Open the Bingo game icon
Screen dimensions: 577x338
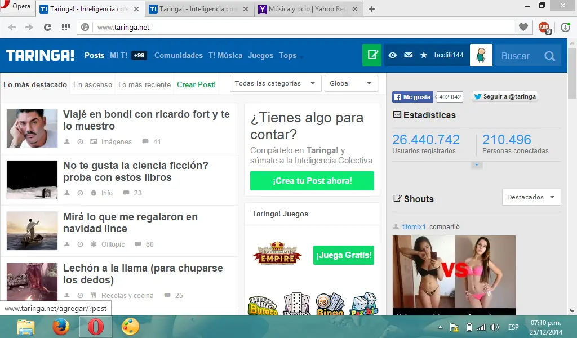330,305
